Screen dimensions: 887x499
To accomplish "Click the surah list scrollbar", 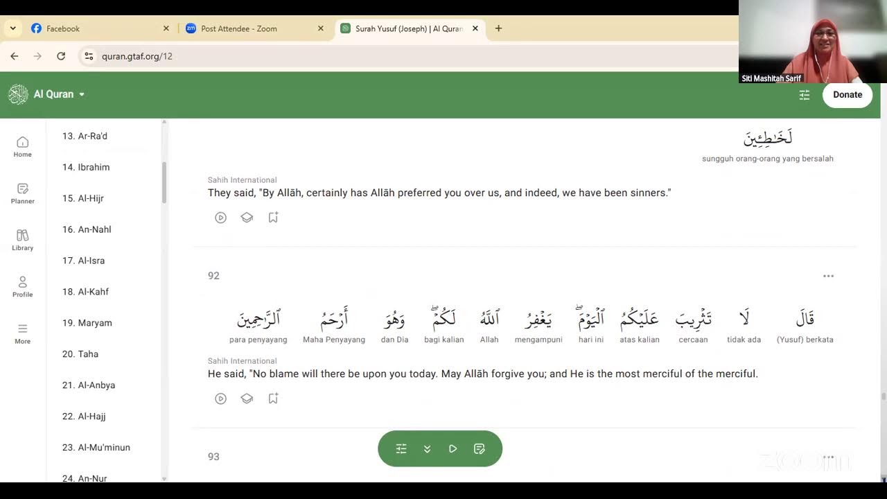I will coord(164,182).
